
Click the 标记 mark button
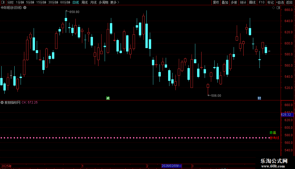coord(270,2)
